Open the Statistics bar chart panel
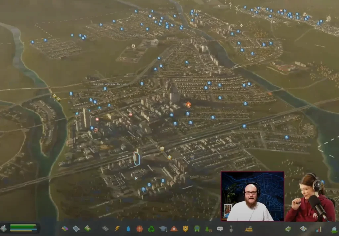Image resolution: width=339 pixels, height=236 pixels. [319, 229]
